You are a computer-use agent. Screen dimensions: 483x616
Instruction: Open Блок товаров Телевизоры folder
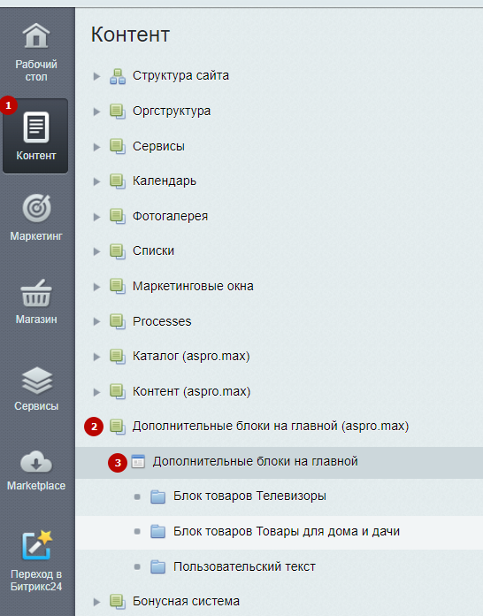[x=249, y=497]
